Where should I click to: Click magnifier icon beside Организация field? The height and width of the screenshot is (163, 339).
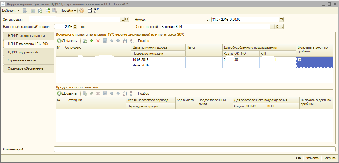click(x=127, y=20)
